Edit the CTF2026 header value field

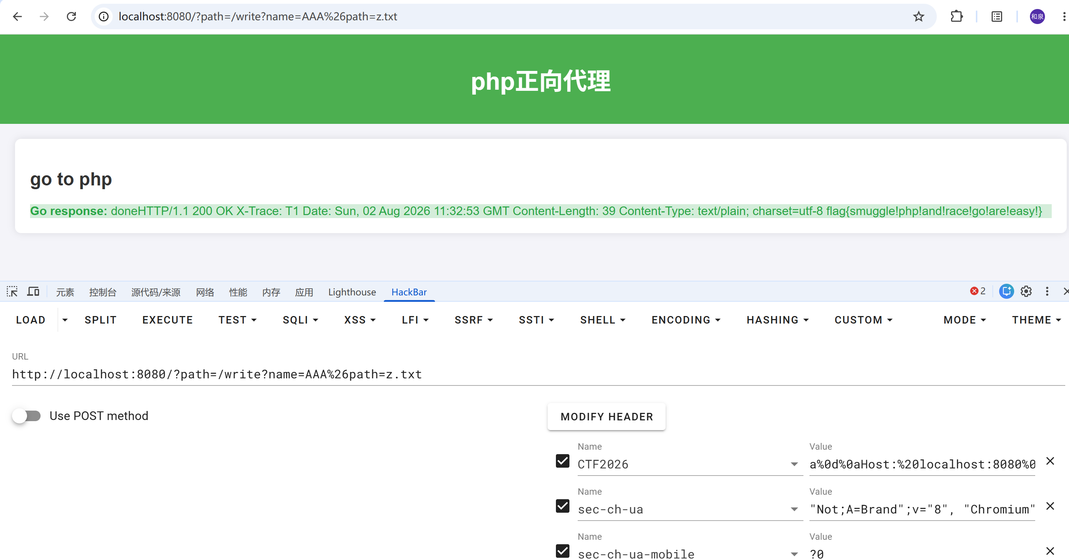coord(922,464)
